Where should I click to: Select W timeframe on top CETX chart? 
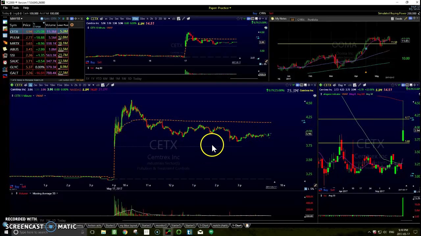(165, 19)
